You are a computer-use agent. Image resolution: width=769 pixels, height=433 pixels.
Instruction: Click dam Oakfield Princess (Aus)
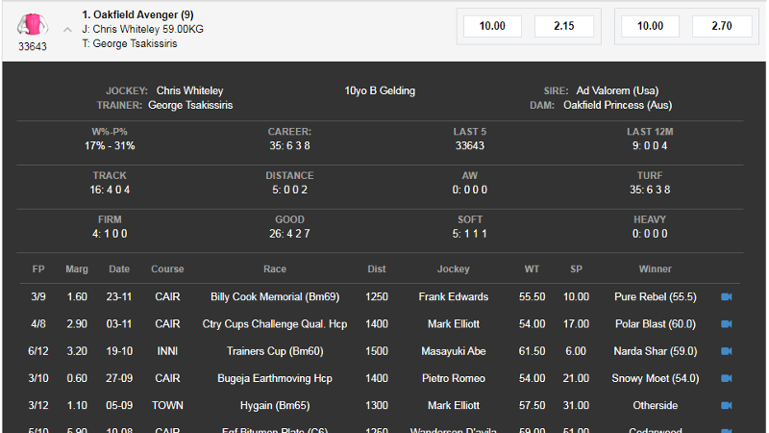tap(617, 105)
